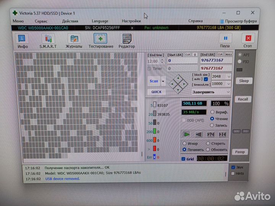The image size is (275, 206).
Task: Open the block size 2048 dropdown
Action: 229,77
